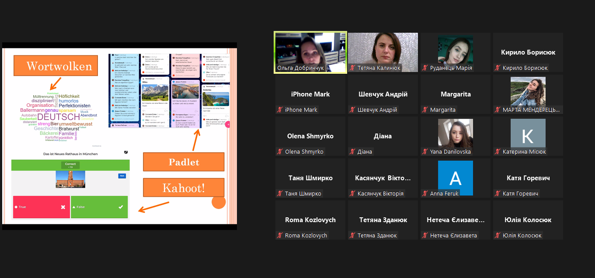The image size is (595, 278).
Task: Click the muted mic icon next to Кирило Борисюк
Action: (x=498, y=68)
